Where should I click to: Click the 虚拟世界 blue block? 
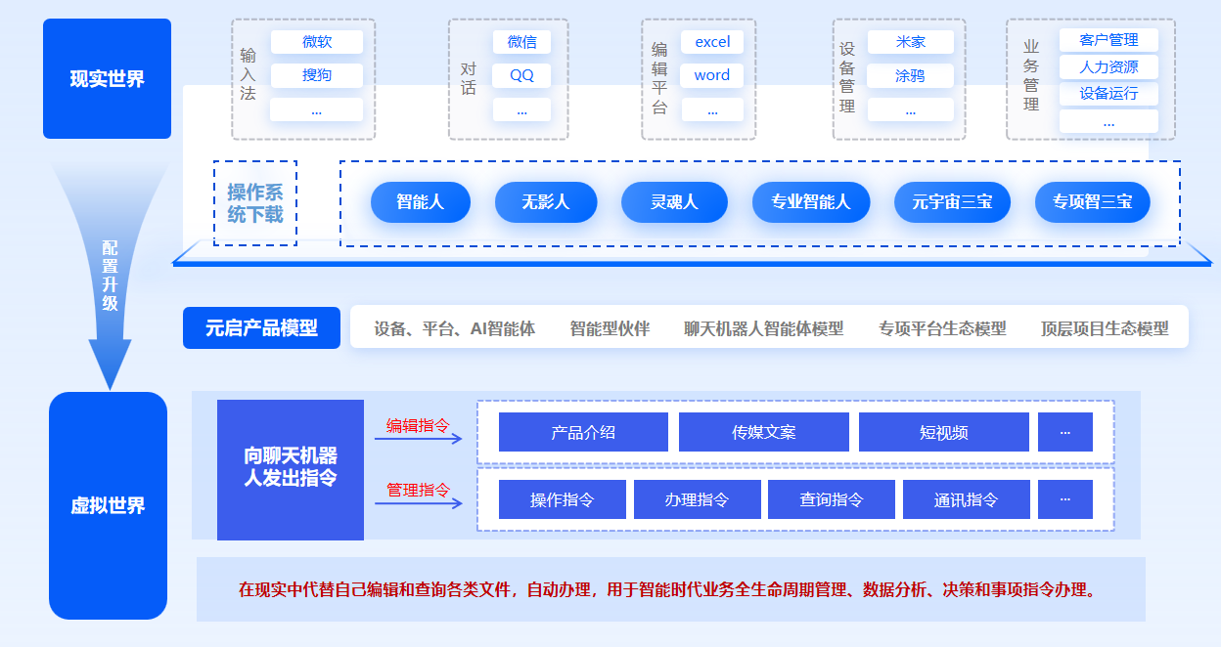coord(108,505)
